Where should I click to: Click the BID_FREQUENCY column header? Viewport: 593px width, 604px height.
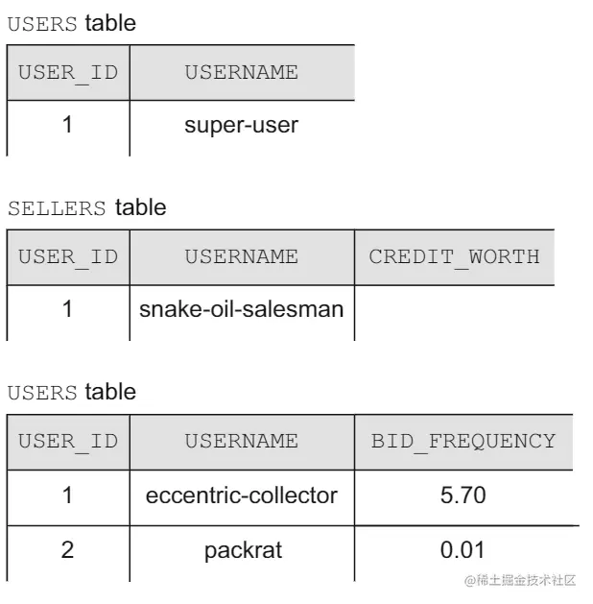coord(463,443)
